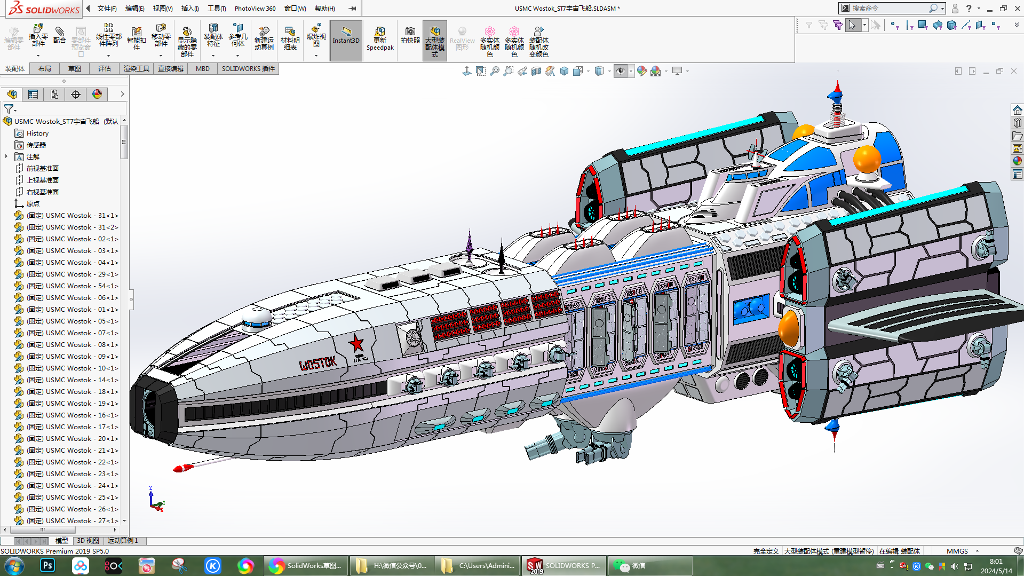Open the DisplayManager color ball tab

97,94
